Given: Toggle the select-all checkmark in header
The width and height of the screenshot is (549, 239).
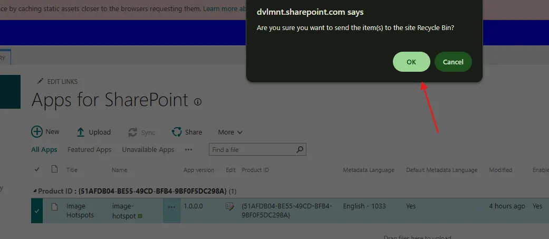Looking at the screenshot, I should (x=37, y=169).
